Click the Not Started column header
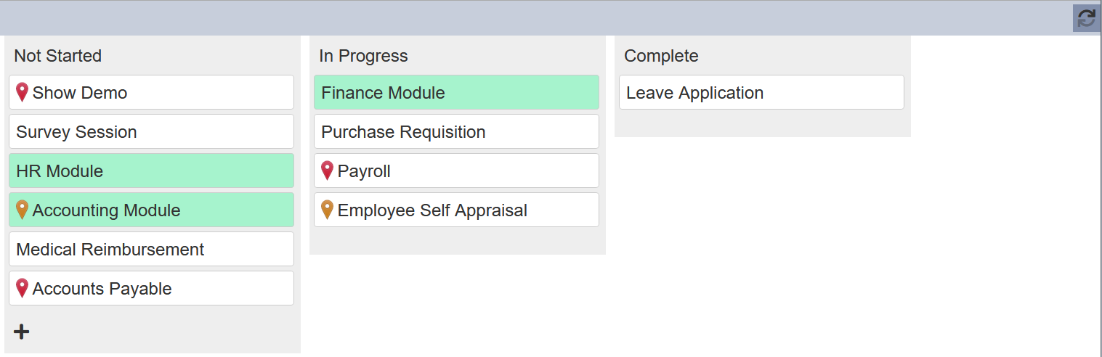 click(x=57, y=56)
